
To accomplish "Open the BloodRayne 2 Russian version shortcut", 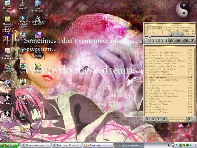I will 7,117.
